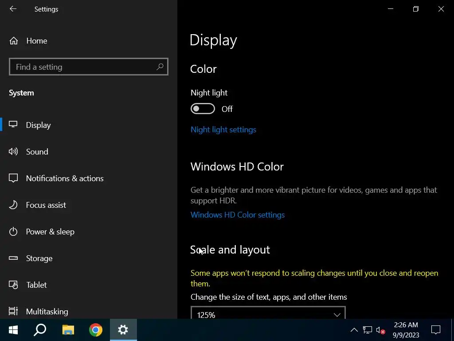Click the Focus assist moon icon

pos(13,205)
